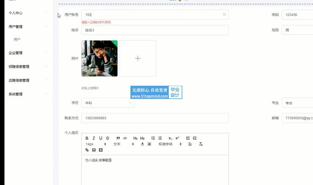Viewport: 313px width, 185px height.
Task: Insert an ordered numbered list
Action: tap(153, 138)
